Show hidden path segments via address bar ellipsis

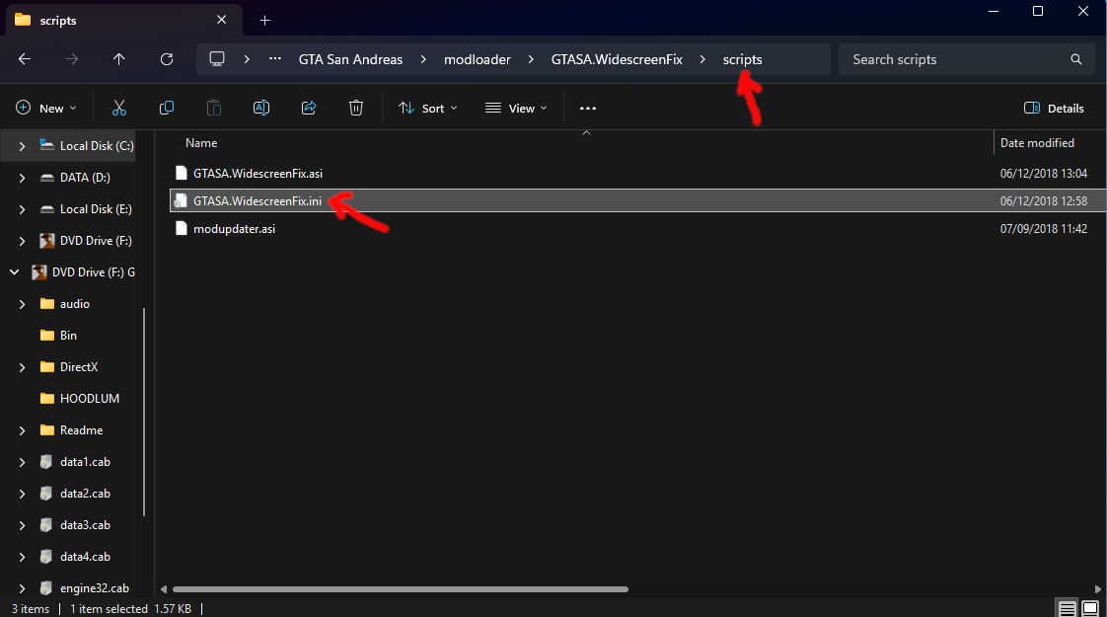(x=275, y=59)
